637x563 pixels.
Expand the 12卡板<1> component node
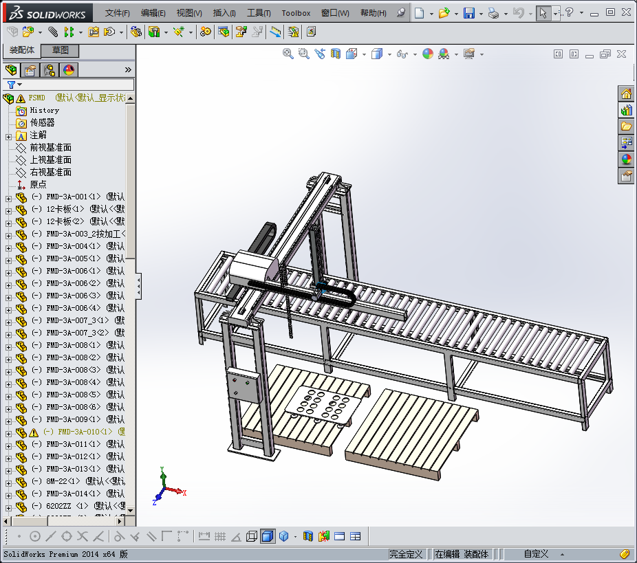(x=8, y=211)
